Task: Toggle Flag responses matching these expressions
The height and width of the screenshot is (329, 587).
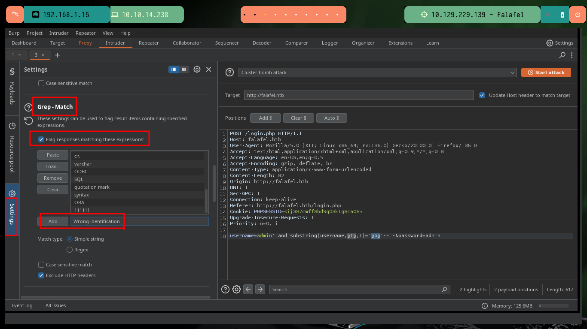Action: click(41, 139)
